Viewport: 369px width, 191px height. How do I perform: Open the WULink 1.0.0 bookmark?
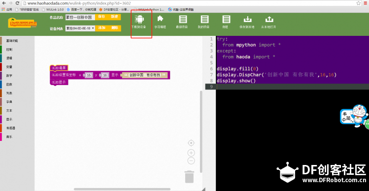pos(53,10)
